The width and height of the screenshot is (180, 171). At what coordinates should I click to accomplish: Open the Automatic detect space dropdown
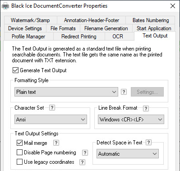click(x=128, y=154)
